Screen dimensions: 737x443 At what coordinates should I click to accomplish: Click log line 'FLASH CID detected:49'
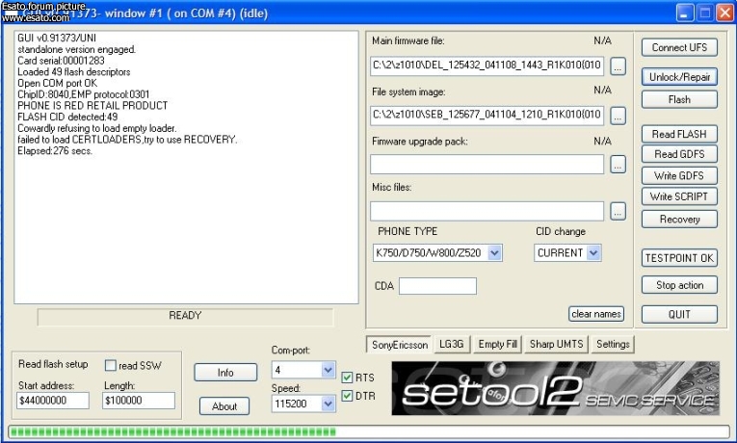tap(67, 117)
